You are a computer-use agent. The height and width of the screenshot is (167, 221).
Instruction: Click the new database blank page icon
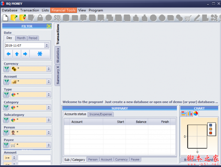[6, 18]
